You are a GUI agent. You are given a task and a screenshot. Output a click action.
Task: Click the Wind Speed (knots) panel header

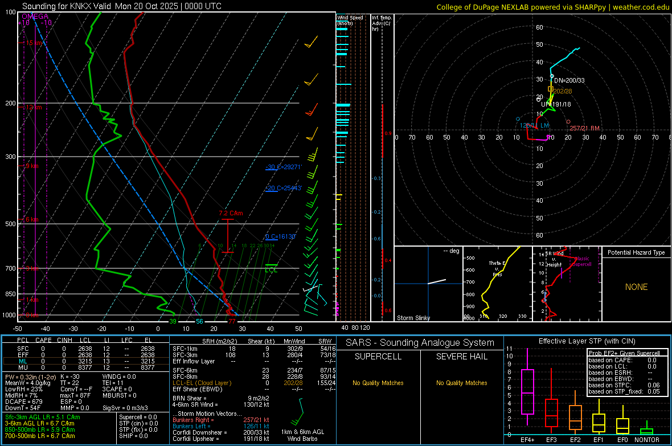pyautogui.click(x=350, y=20)
